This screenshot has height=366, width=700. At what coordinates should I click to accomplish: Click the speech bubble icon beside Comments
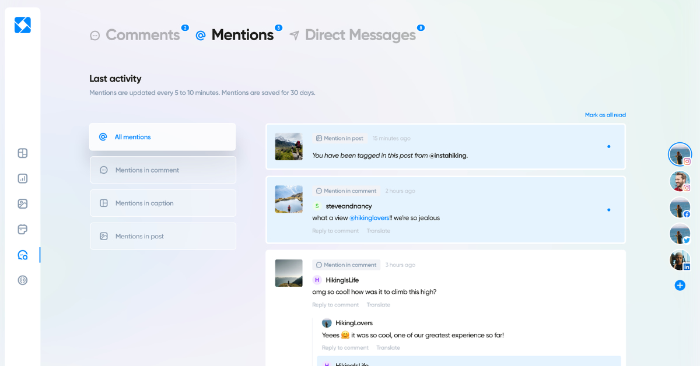click(x=95, y=36)
